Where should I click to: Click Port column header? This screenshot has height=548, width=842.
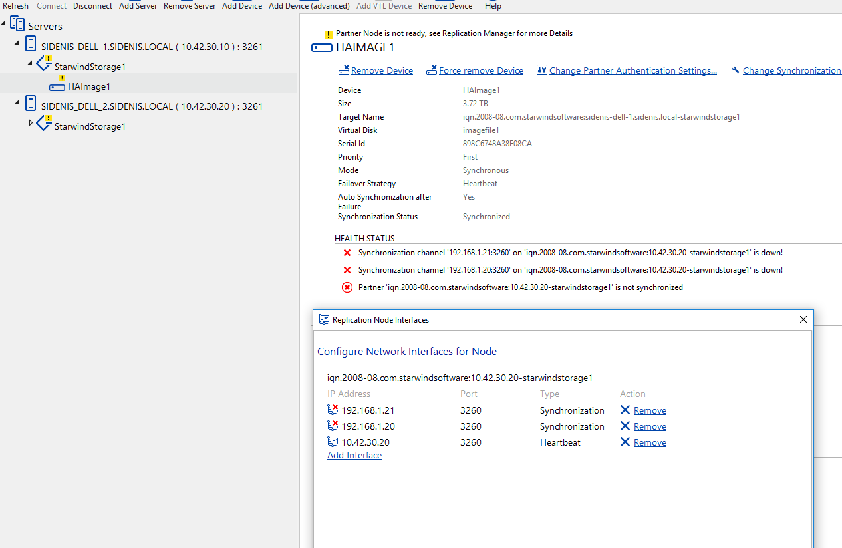pos(469,394)
